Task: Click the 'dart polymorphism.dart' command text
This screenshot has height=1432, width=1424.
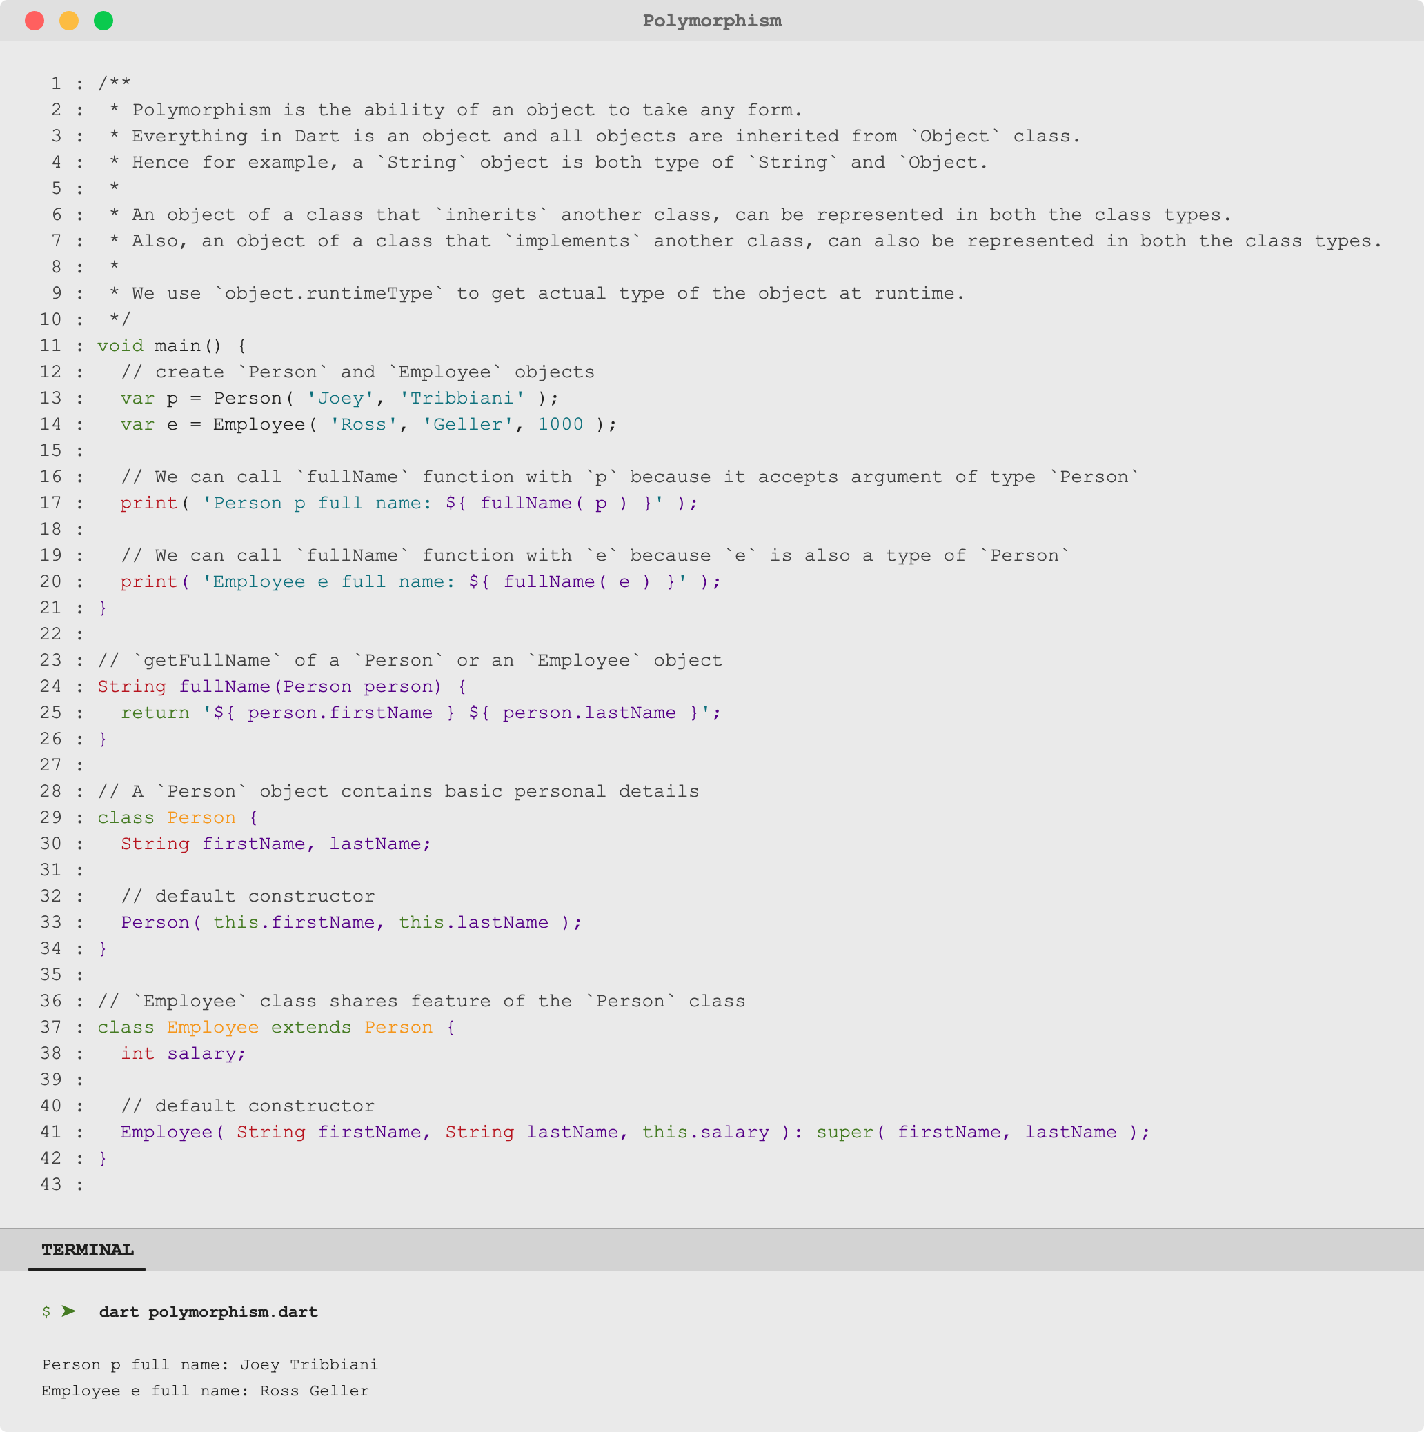Action: (x=208, y=1312)
